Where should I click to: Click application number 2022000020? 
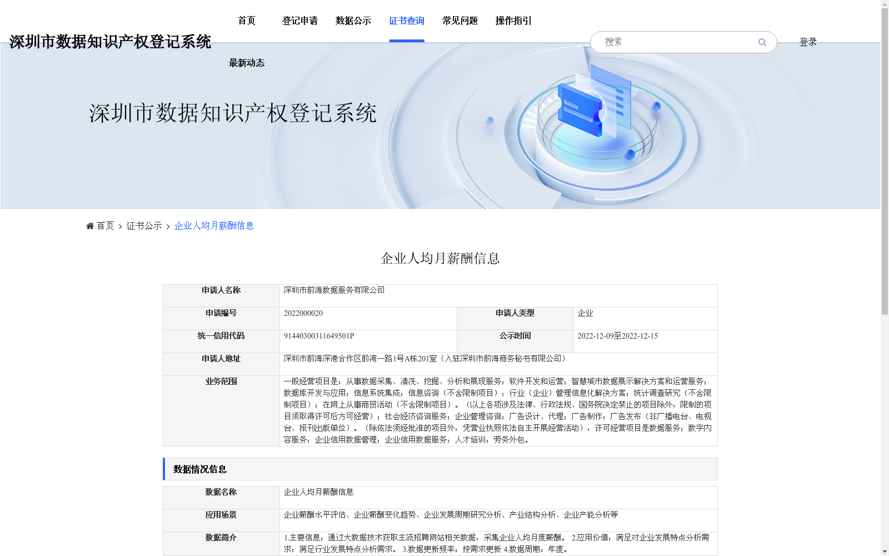(x=303, y=313)
